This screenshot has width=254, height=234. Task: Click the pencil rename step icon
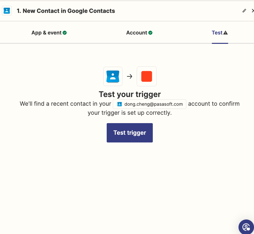tap(244, 11)
